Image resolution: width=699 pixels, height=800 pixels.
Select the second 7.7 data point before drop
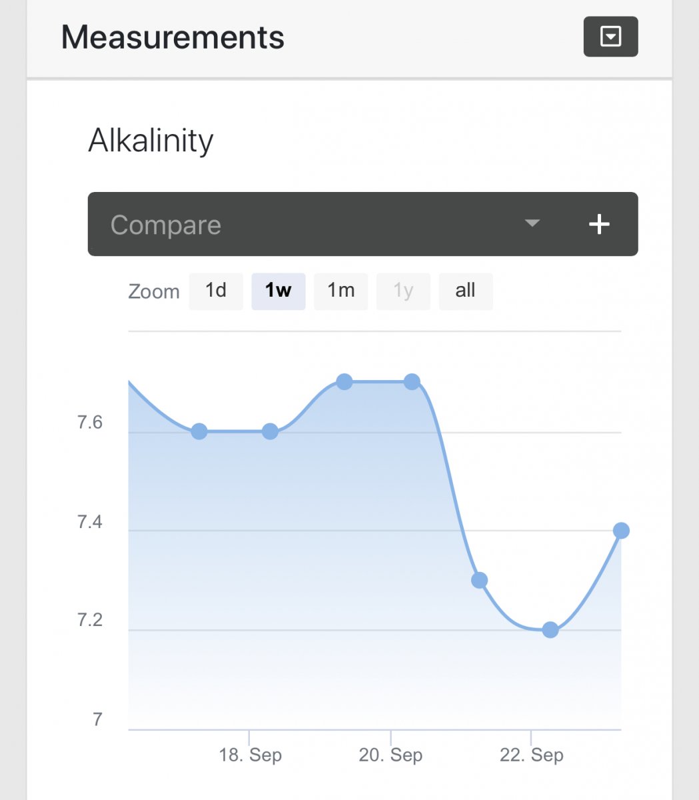coord(412,382)
